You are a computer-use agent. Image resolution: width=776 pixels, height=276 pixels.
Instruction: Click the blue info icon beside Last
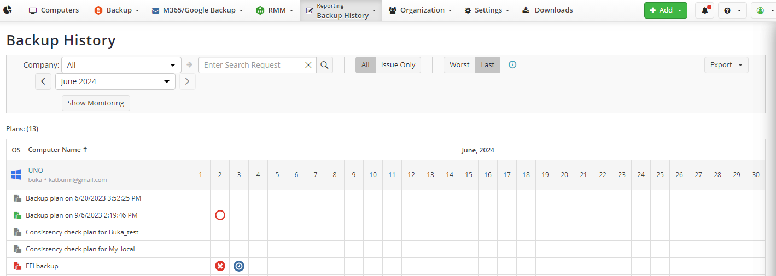coord(512,64)
